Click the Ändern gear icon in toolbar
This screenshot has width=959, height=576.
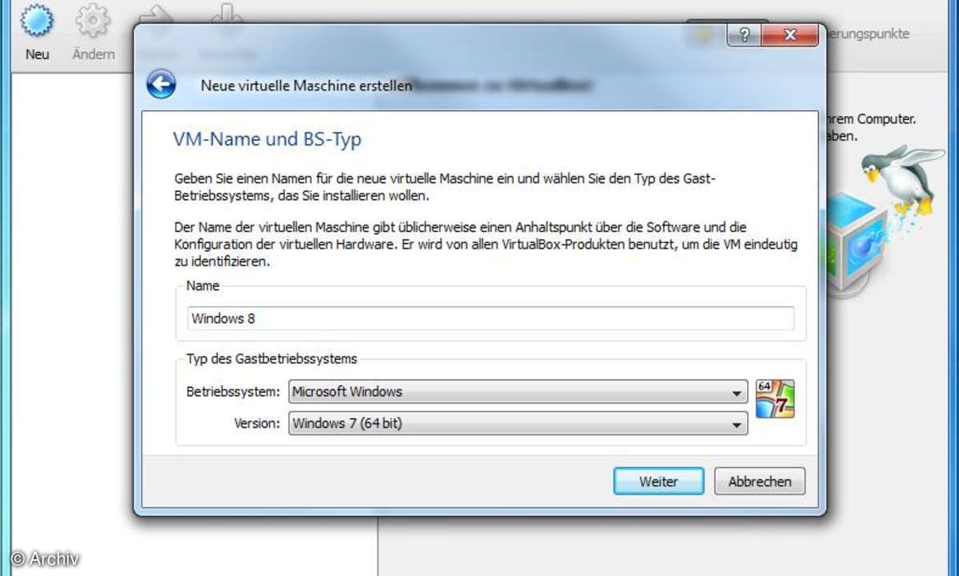tap(93, 21)
